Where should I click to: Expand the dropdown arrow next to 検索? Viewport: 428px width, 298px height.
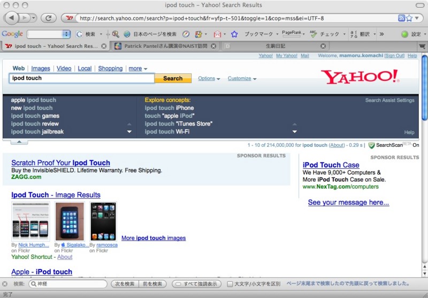[x=101, y=34]
